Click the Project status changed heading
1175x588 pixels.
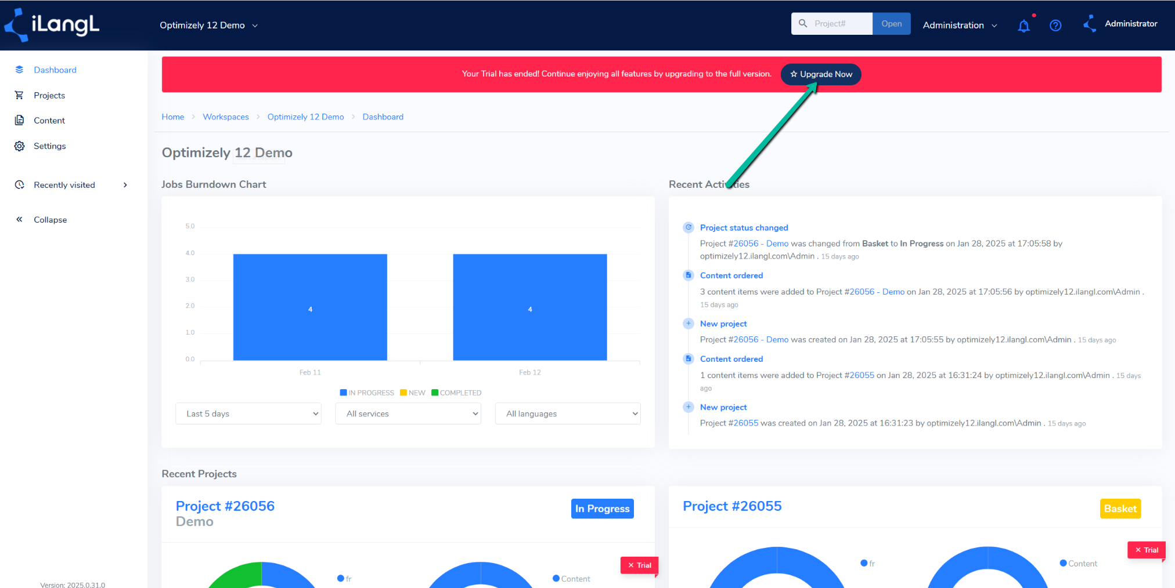[744, 227]
